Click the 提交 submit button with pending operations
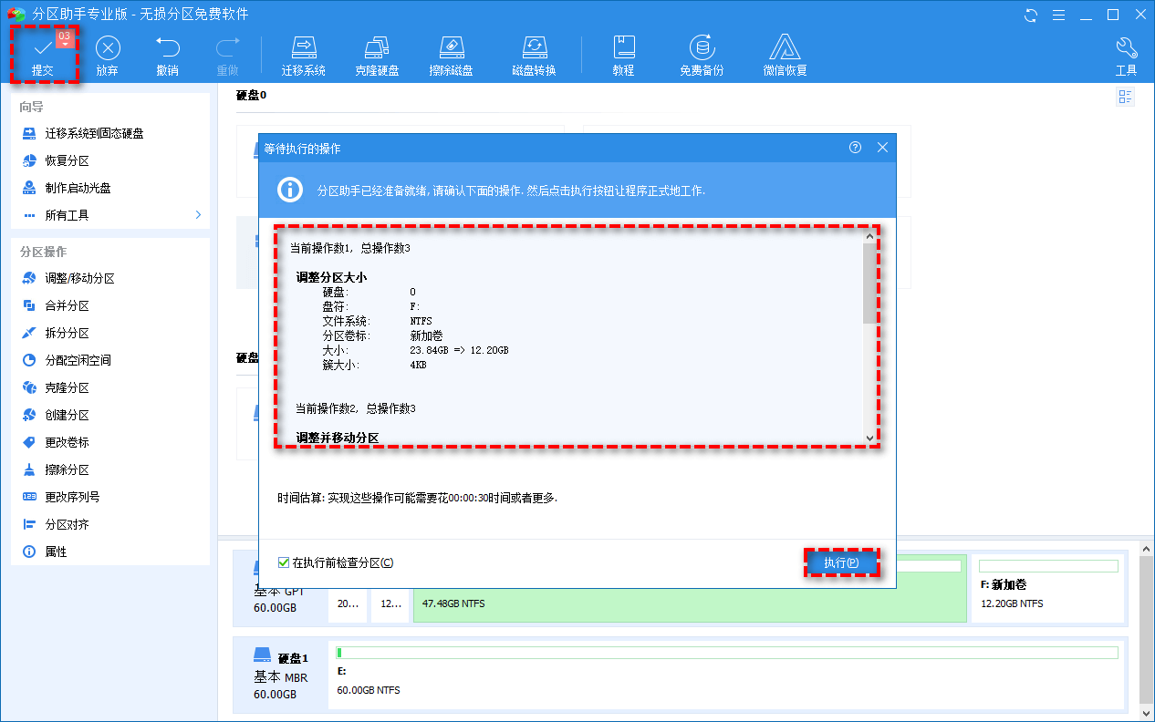Image resolution: width=1155 pixels, height=722 pixels. tap(43, 54)
